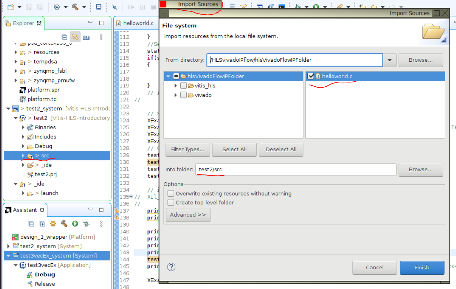Open Assistant panel settings gear
Screen dimensions: 456x289
[x=53, y=224]
